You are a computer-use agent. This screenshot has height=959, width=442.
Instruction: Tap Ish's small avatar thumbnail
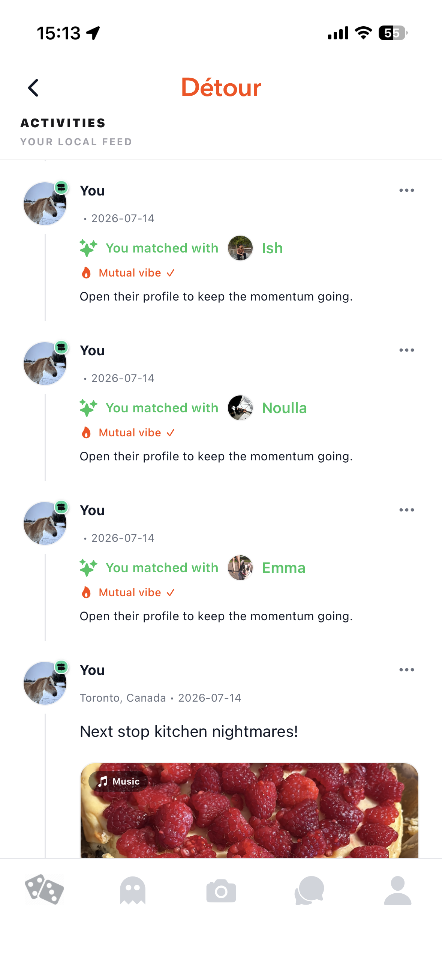tap(240, 248)
